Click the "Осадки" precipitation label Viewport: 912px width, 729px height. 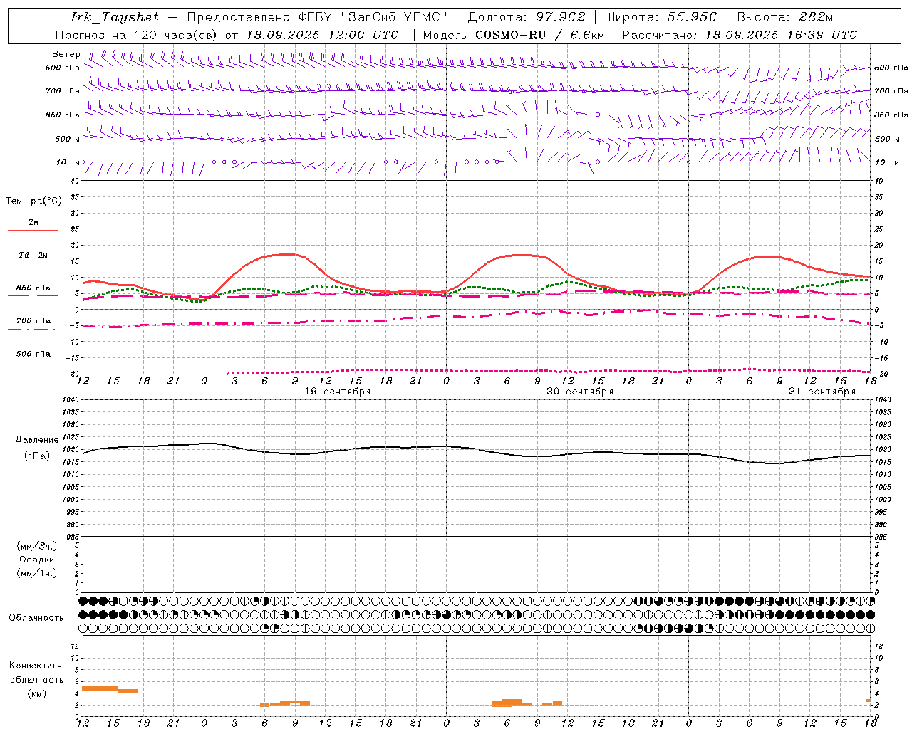pyautogui.click(x=37, y=560)
